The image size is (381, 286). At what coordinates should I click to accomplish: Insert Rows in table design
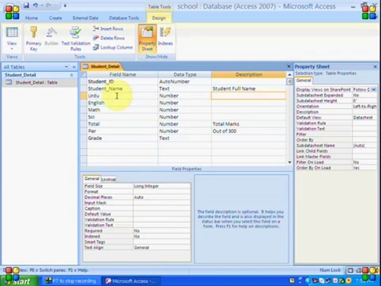[108, 29]
